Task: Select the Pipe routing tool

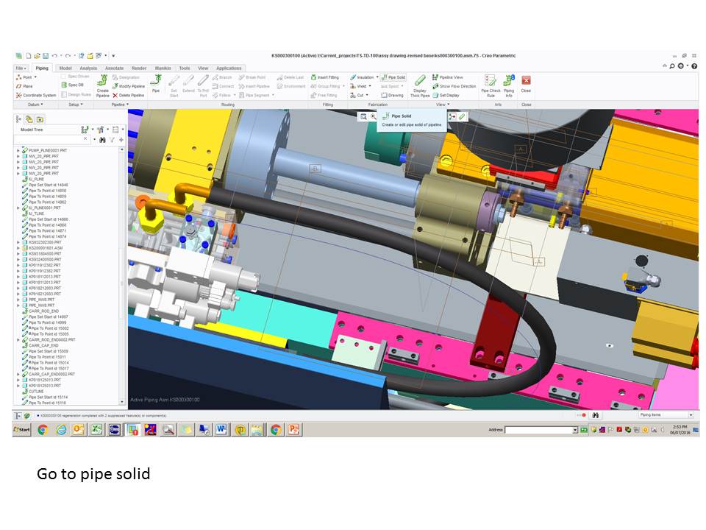Action: [x=156, y=84]
